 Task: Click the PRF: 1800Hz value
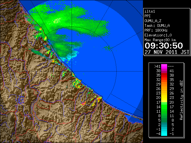[x=156, y=30]
